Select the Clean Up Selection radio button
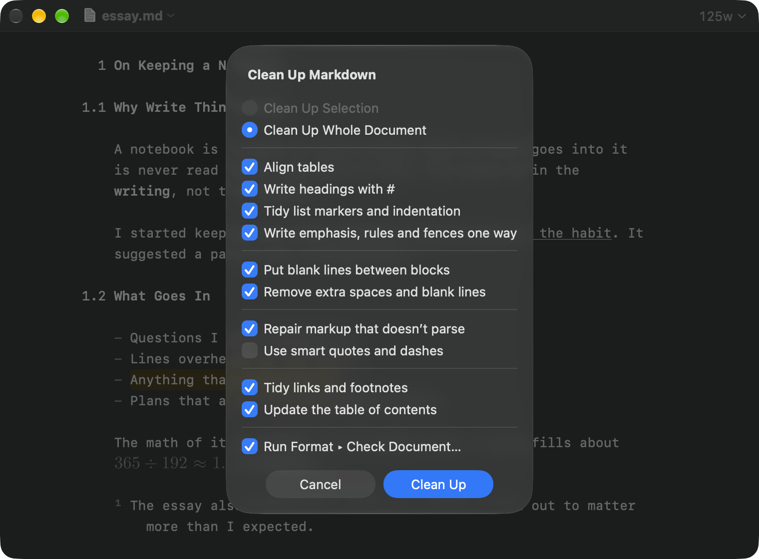The height and width of the screenshot is (559, 759). coord(250,108)
